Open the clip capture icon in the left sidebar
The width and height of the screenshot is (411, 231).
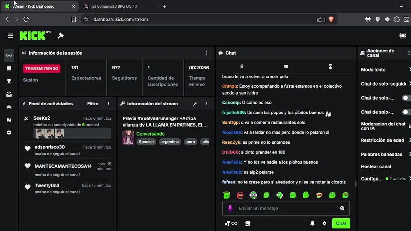pyautogui.click(x=9, y=107)
